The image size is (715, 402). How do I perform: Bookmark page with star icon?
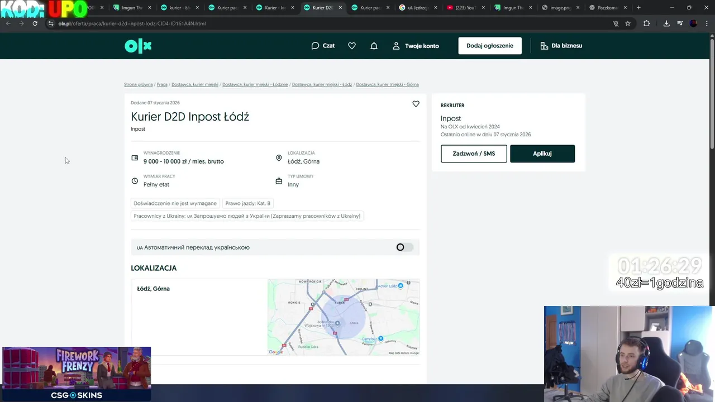(x=628, y=23)
